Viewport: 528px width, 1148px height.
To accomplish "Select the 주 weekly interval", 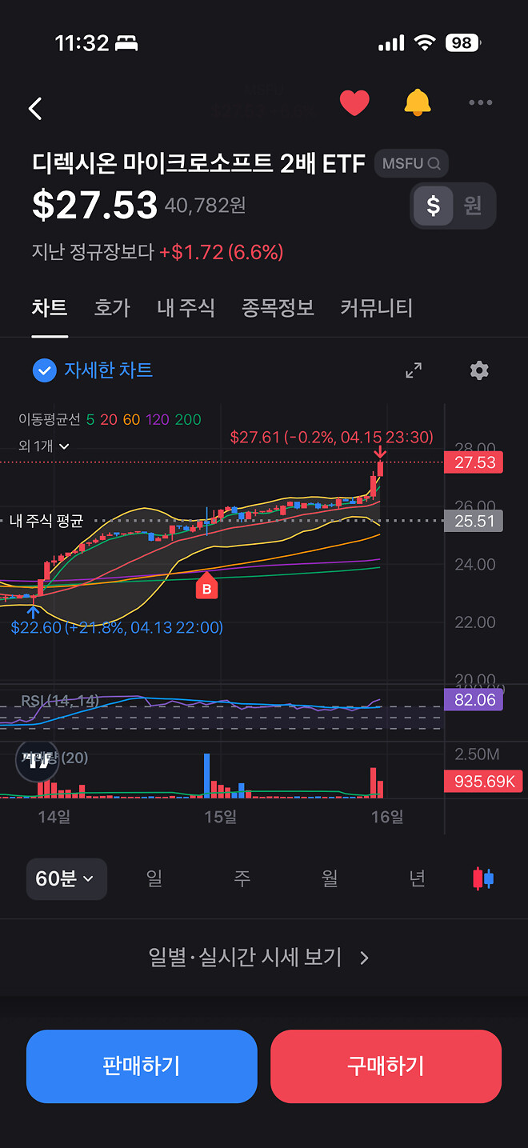I will pyautogui.click(x=242, y=878).
